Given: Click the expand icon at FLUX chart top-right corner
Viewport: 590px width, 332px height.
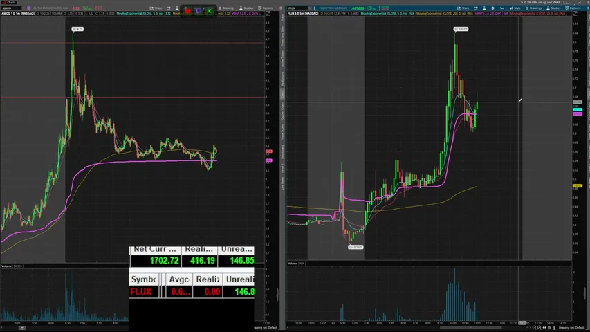Looking at the screenshot, I should (x=575, y=14).
